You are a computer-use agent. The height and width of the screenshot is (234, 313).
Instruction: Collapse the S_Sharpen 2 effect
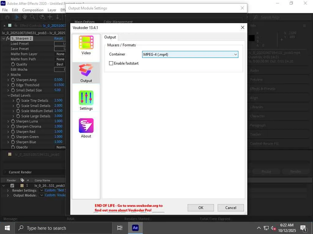pyautogui.click(x=3, y=38)
